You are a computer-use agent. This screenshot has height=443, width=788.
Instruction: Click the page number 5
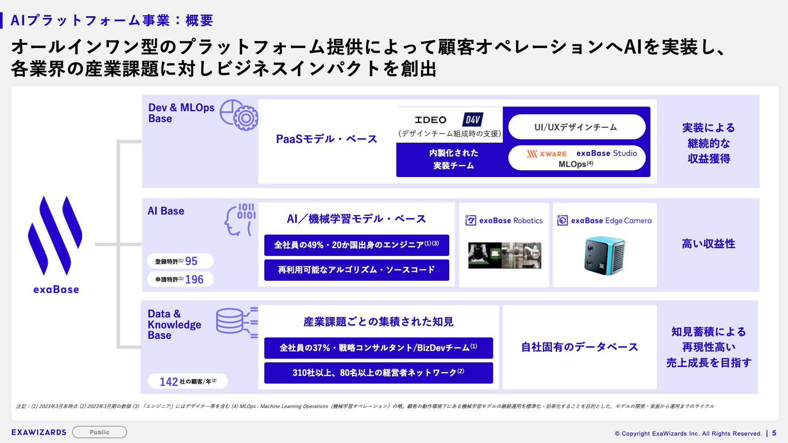pyautogui.click(x=774, y=433)
